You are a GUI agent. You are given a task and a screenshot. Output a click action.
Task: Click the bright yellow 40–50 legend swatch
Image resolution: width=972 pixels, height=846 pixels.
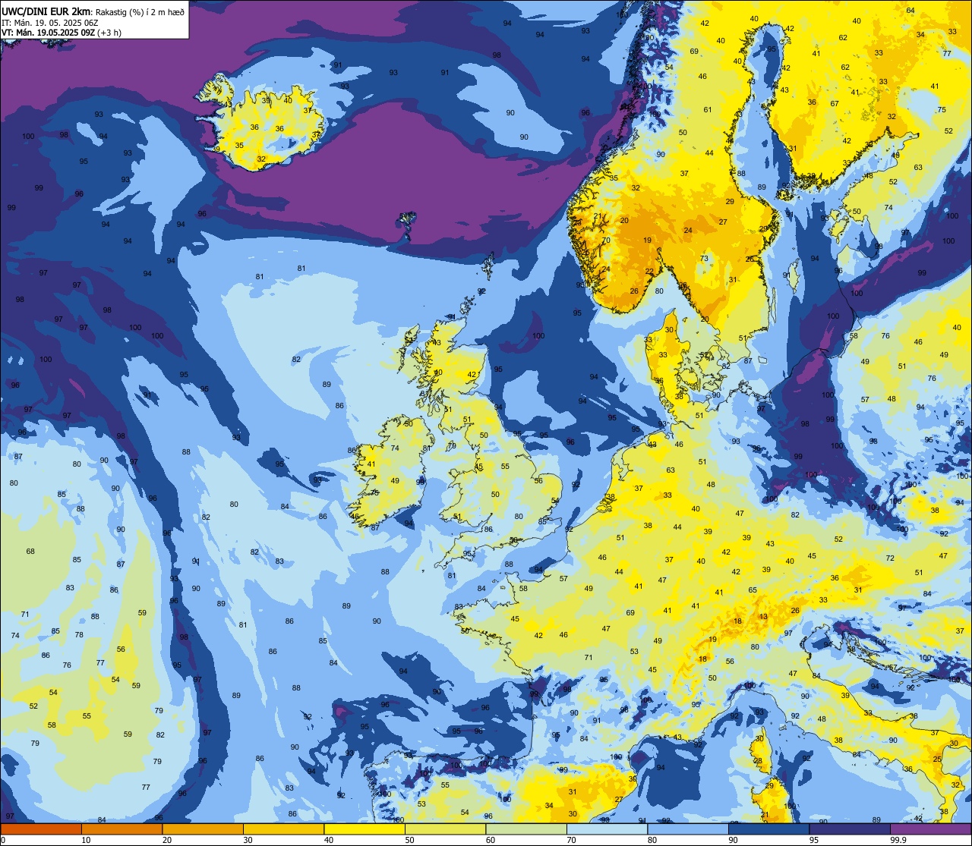[x=364, y=829]
